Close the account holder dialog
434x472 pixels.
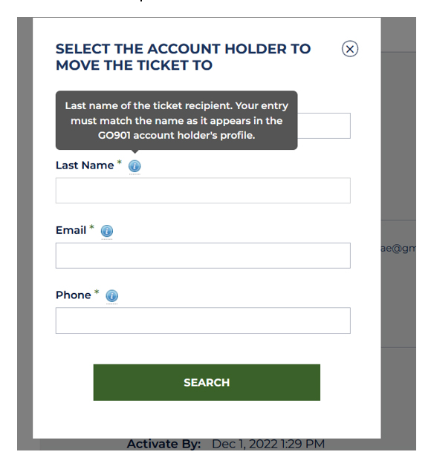[350, 49]
